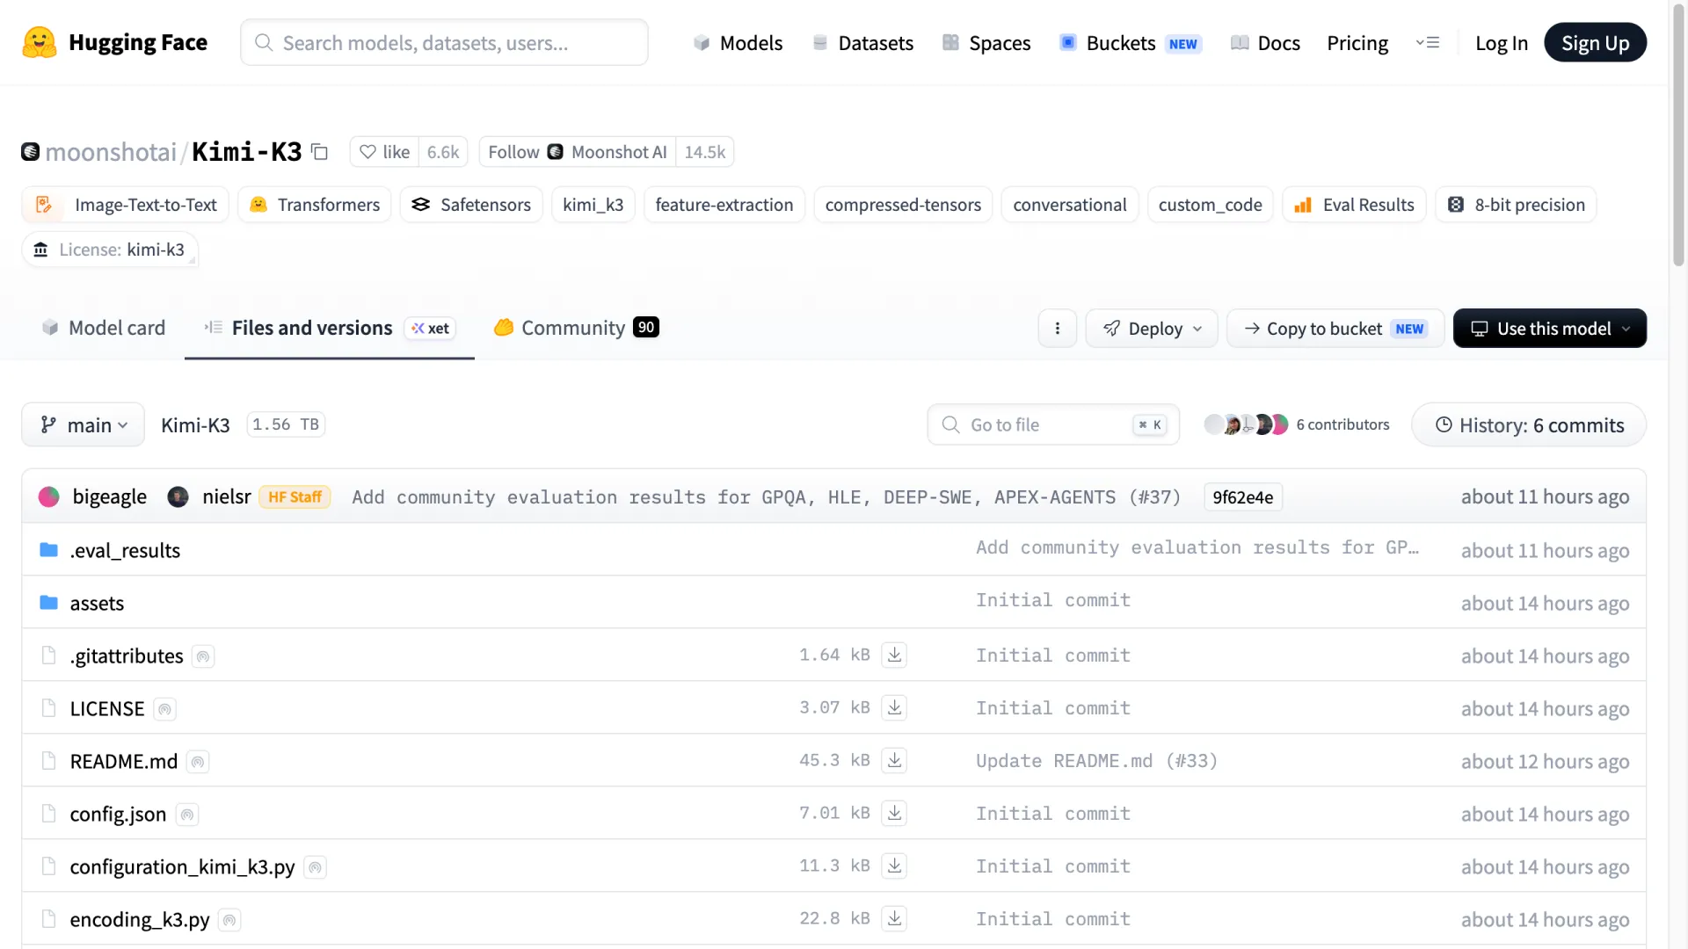The height and width of the screenshot is (949, 1688).
Task: Open the extra navigation menu icon
Action: (x=1428, y=42)
